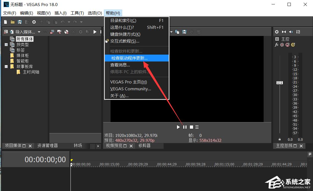The height and width of the screenshot is (191, 313).
Task: Switch to the 资源管理器 tab
Action: pyautogui.click(x=47, y=145)
